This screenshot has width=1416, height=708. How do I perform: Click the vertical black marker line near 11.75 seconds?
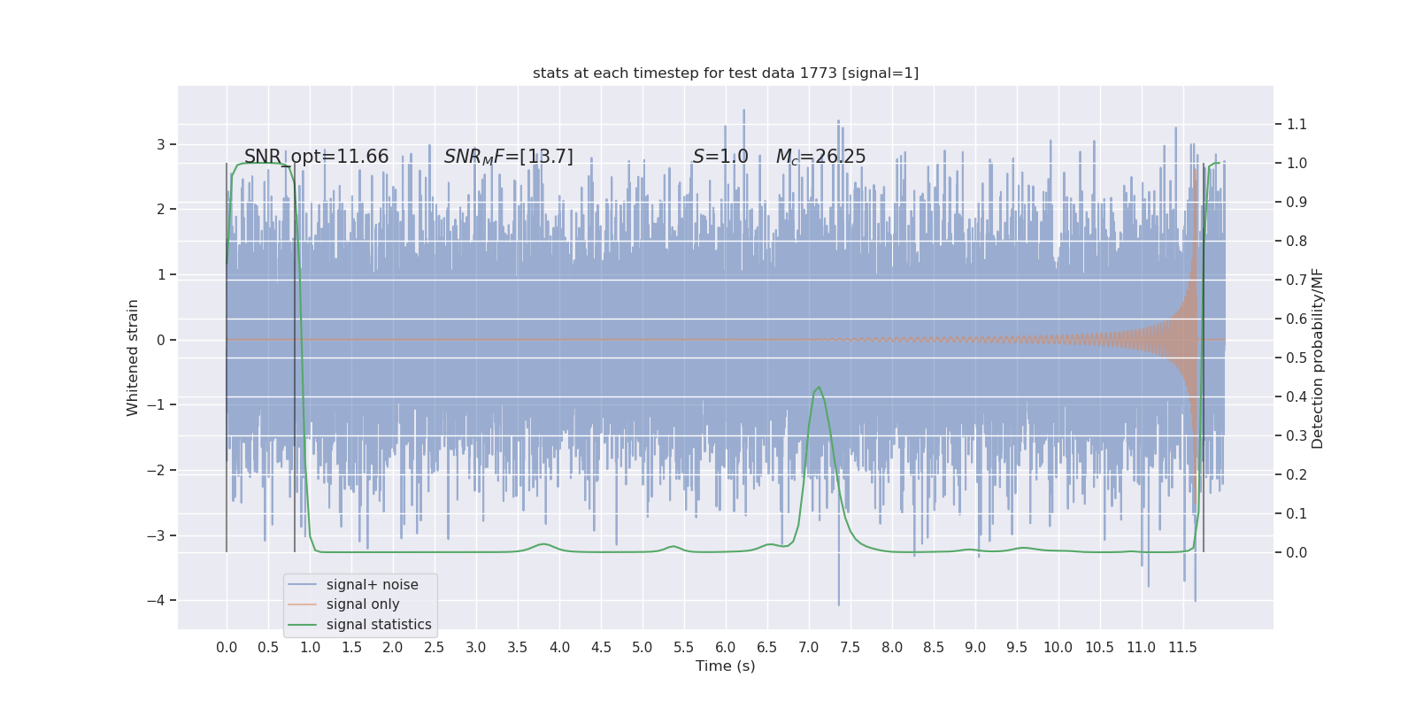pyautogui.click(x=1204, y=358)
